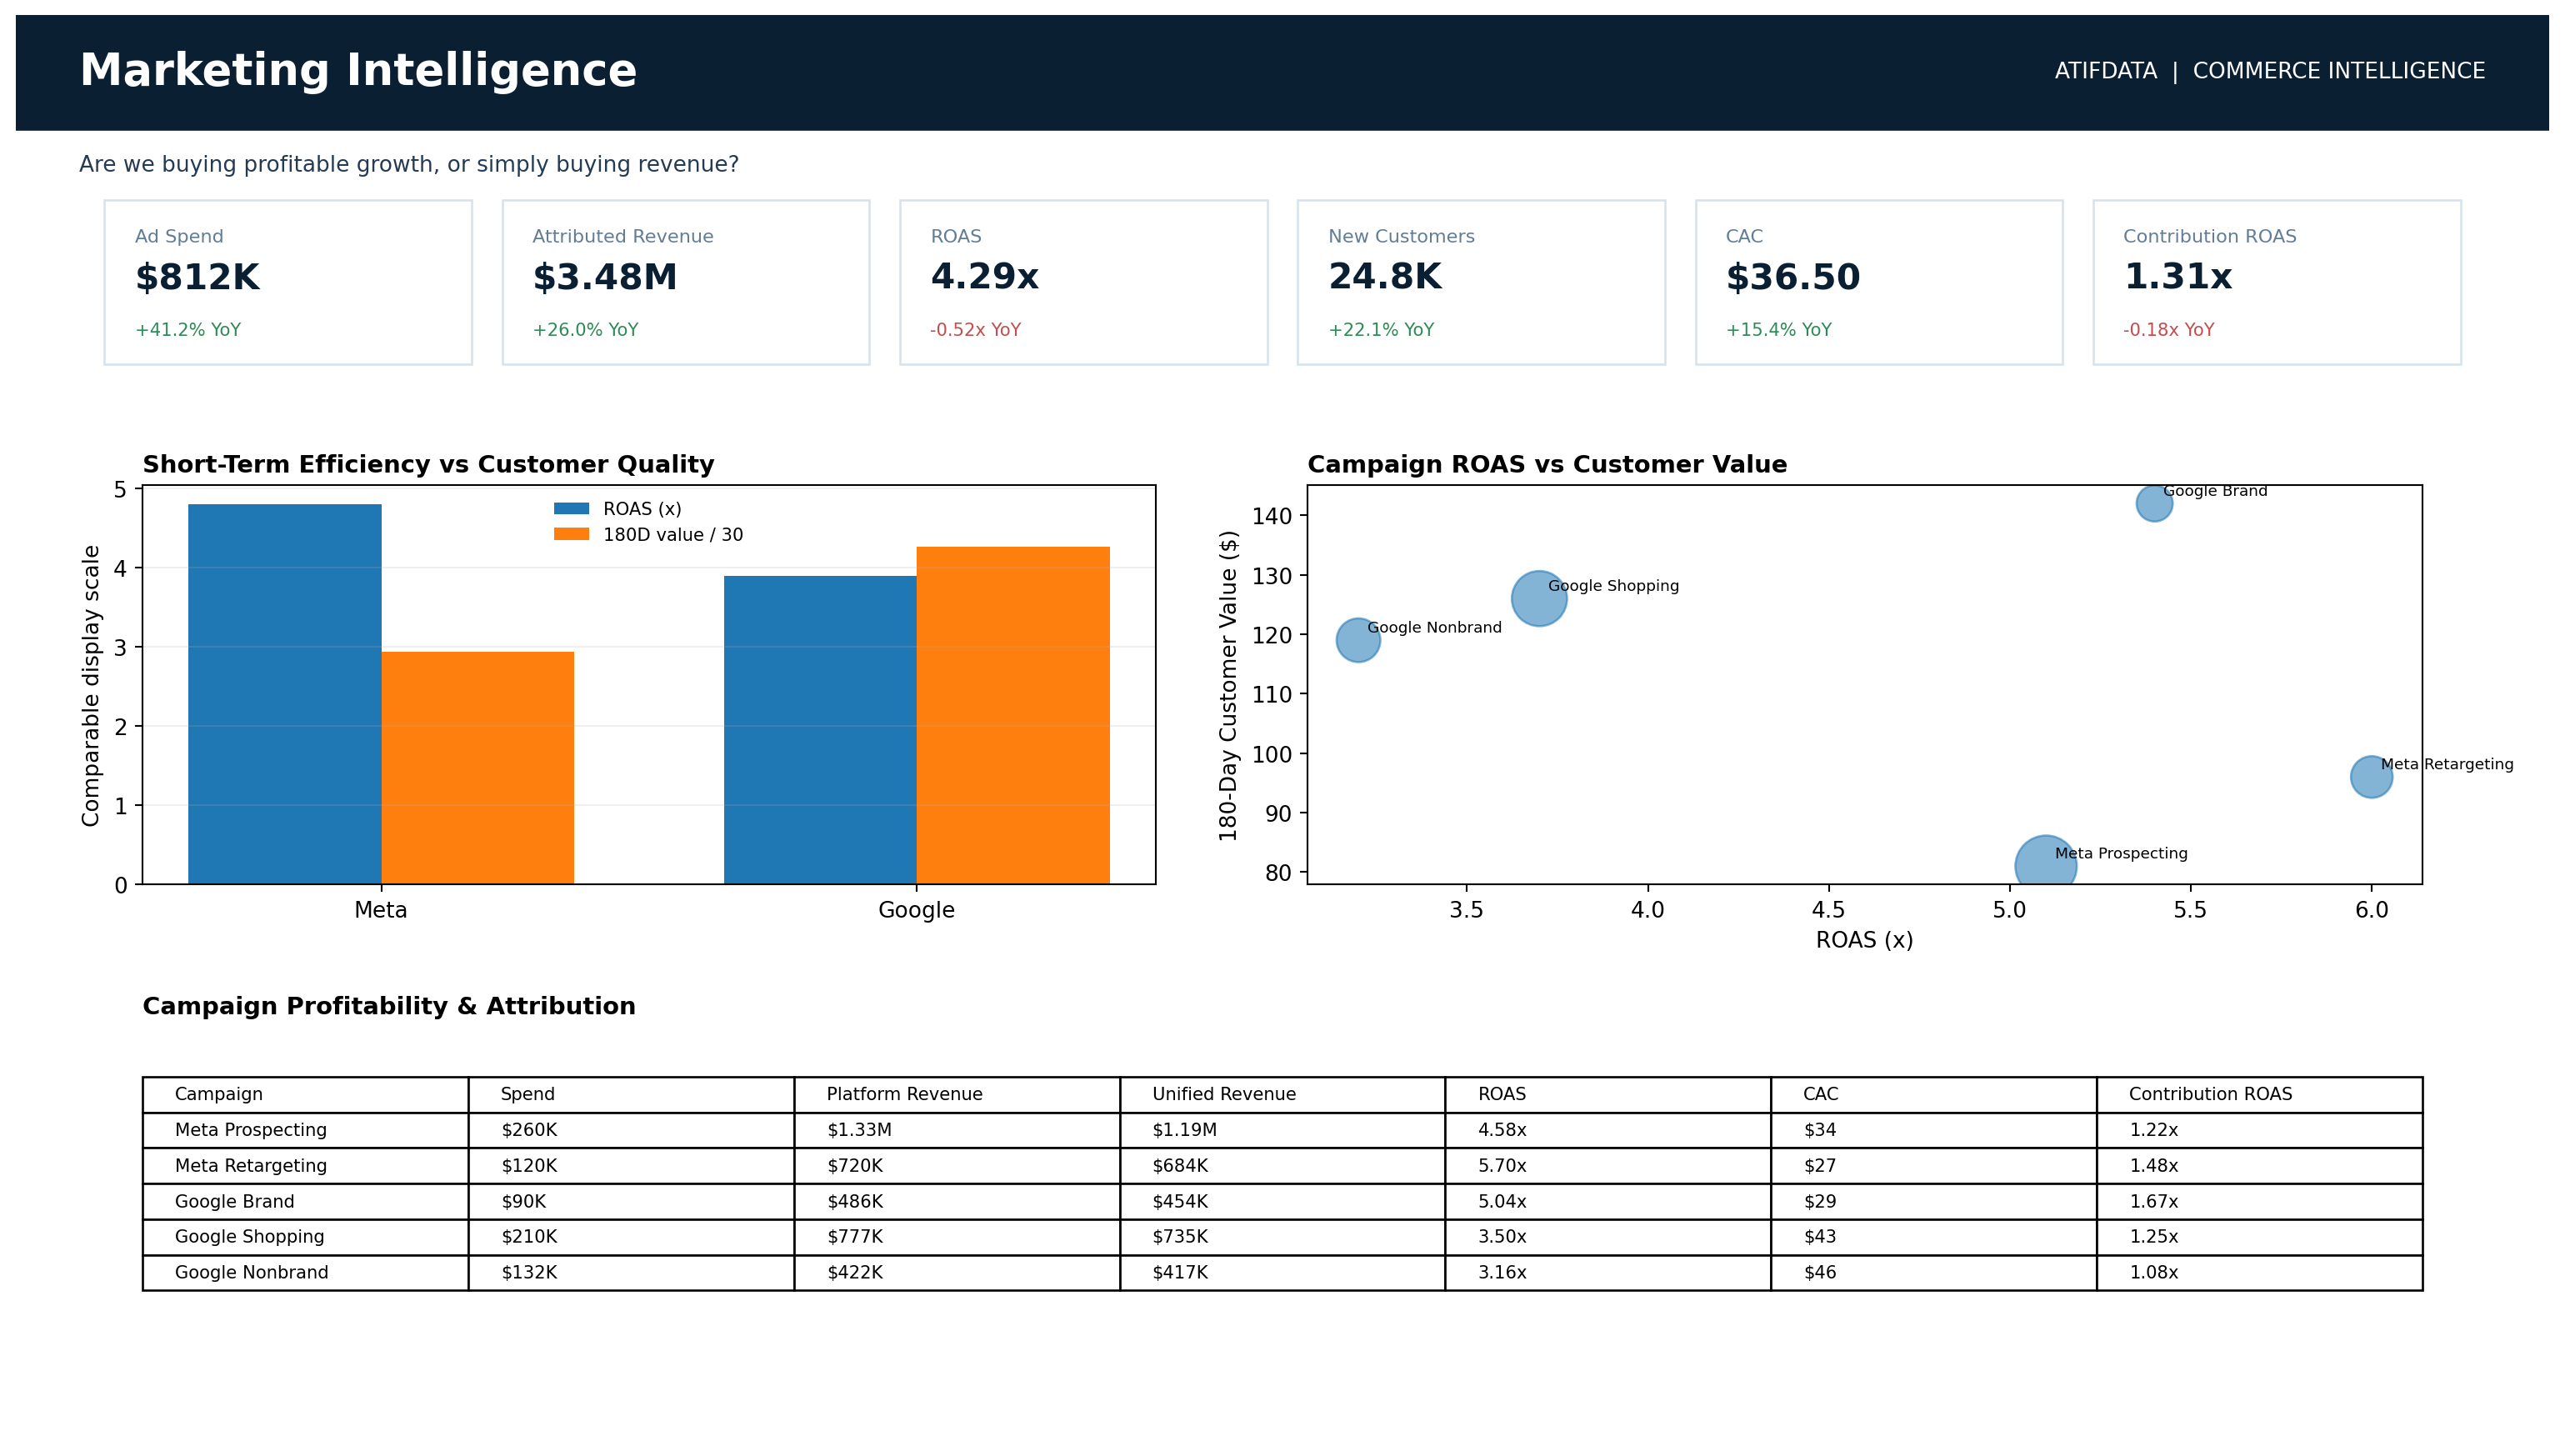This screenshot has height=1456, width=2565.
Task: Click the Meta x-axis label in bar chart
Action: coord(381,910)
